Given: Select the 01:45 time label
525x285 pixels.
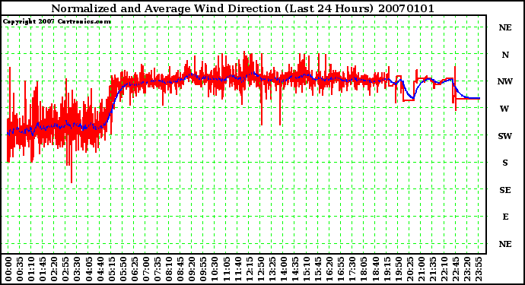Looking at the screenshot, I should point(43,269).
